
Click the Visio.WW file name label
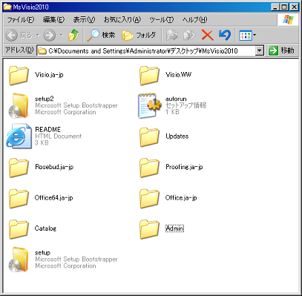[x=178, y=75]
